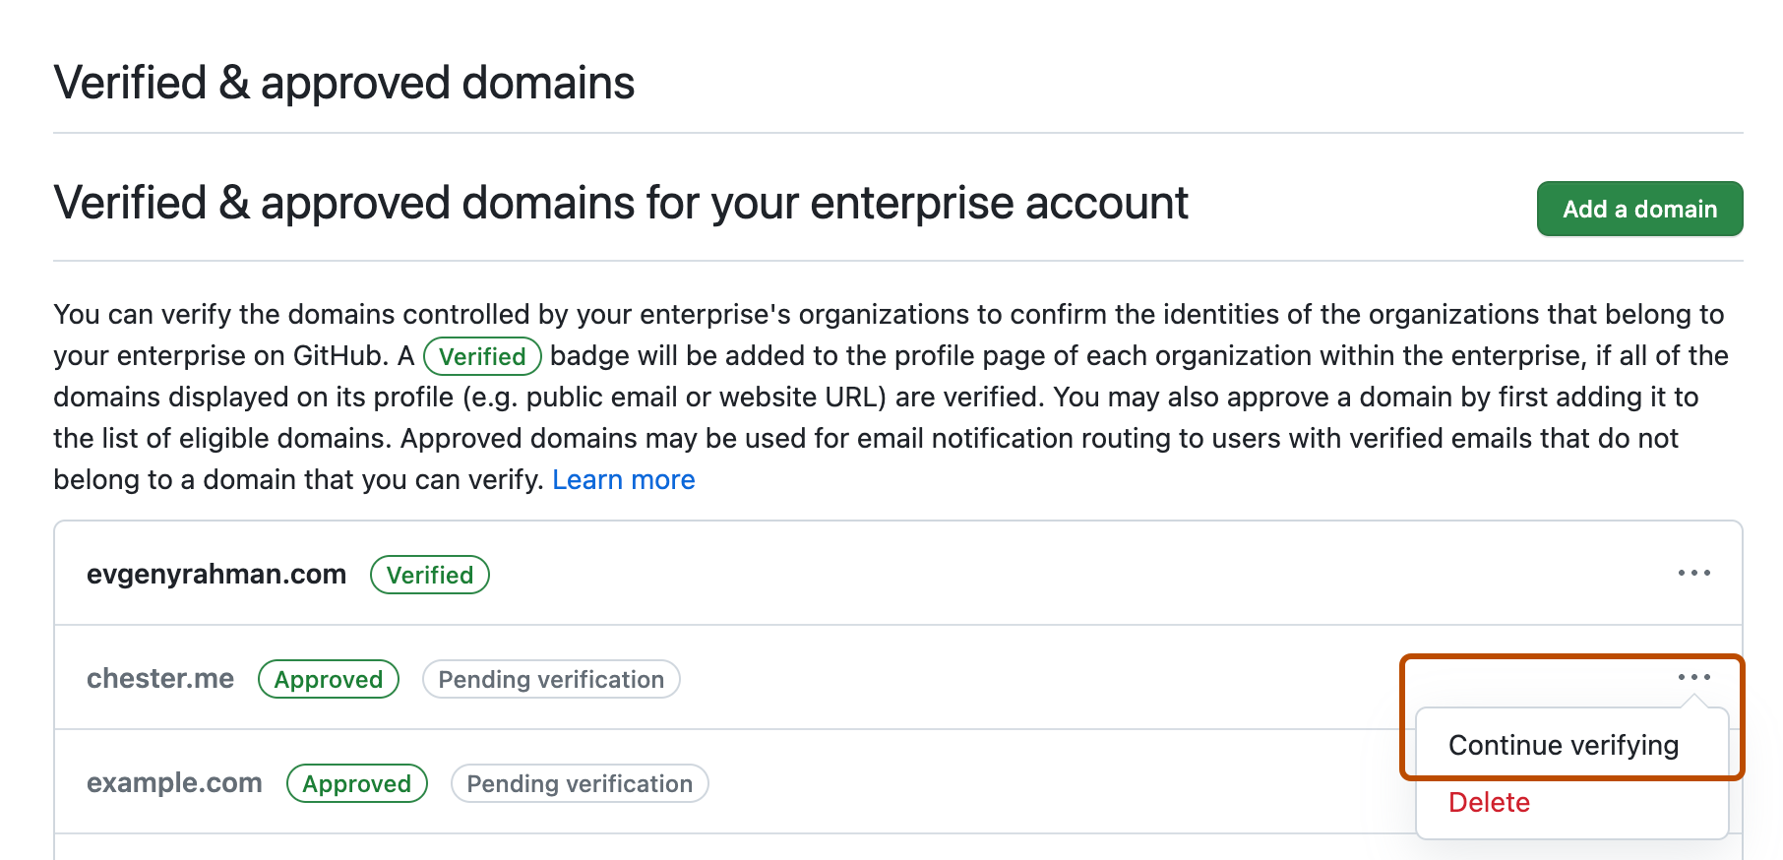
Task: Click the three-dot menu for chester.me
Action: (x=1693, y=677)
